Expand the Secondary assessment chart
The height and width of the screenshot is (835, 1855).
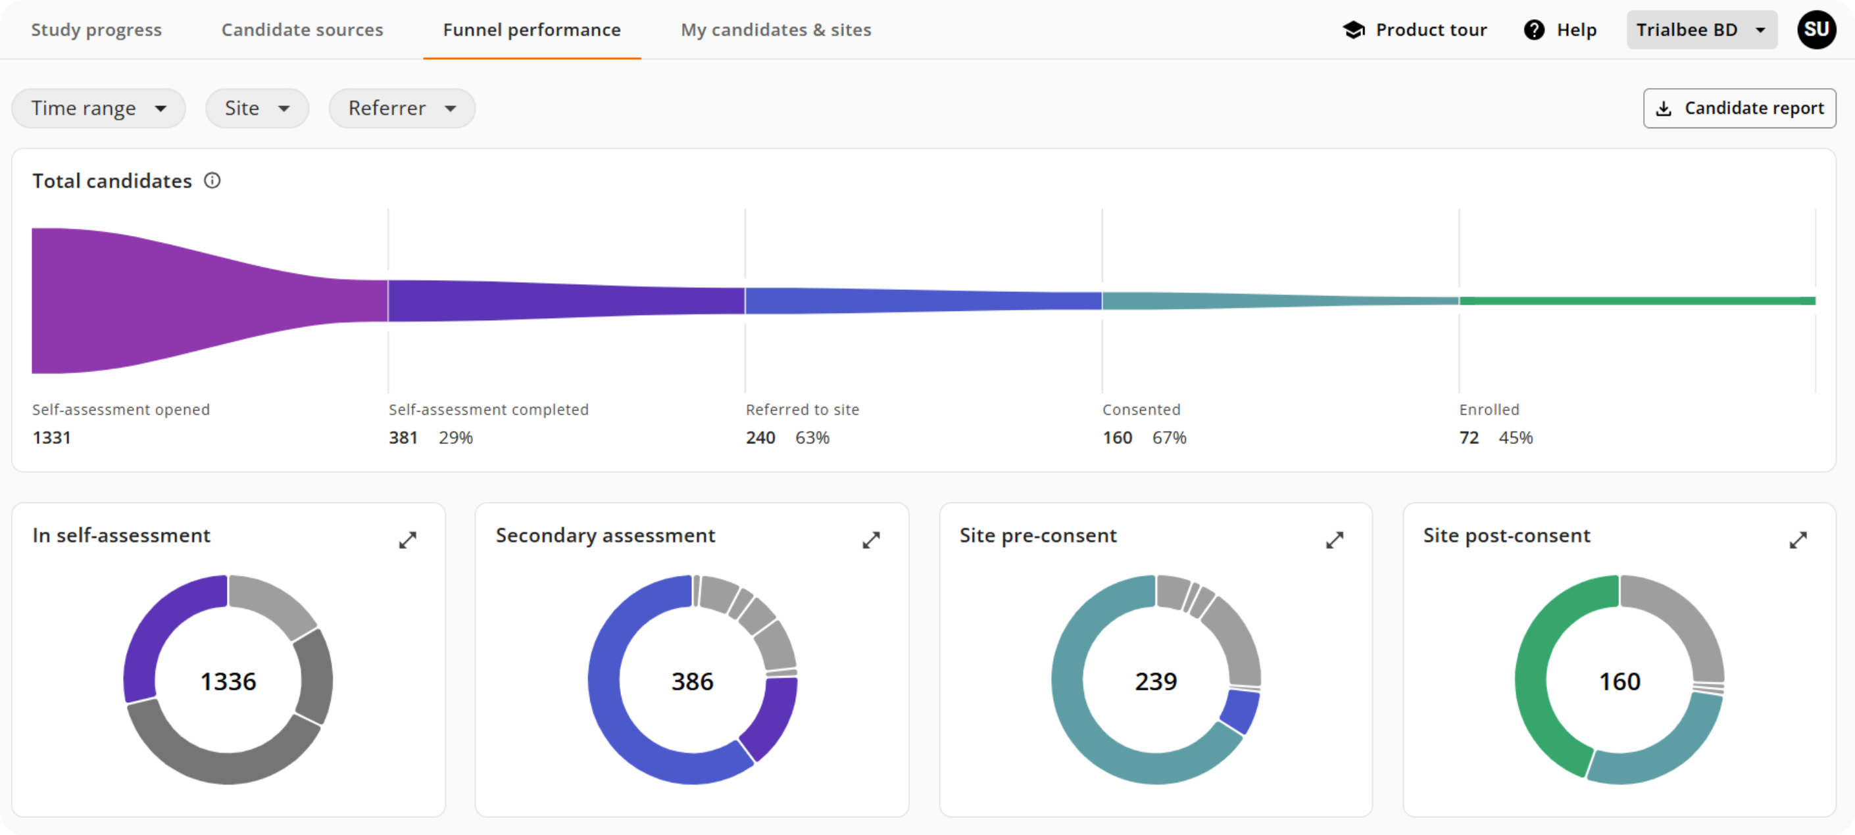pyautogui.click(x=871, y=540)
